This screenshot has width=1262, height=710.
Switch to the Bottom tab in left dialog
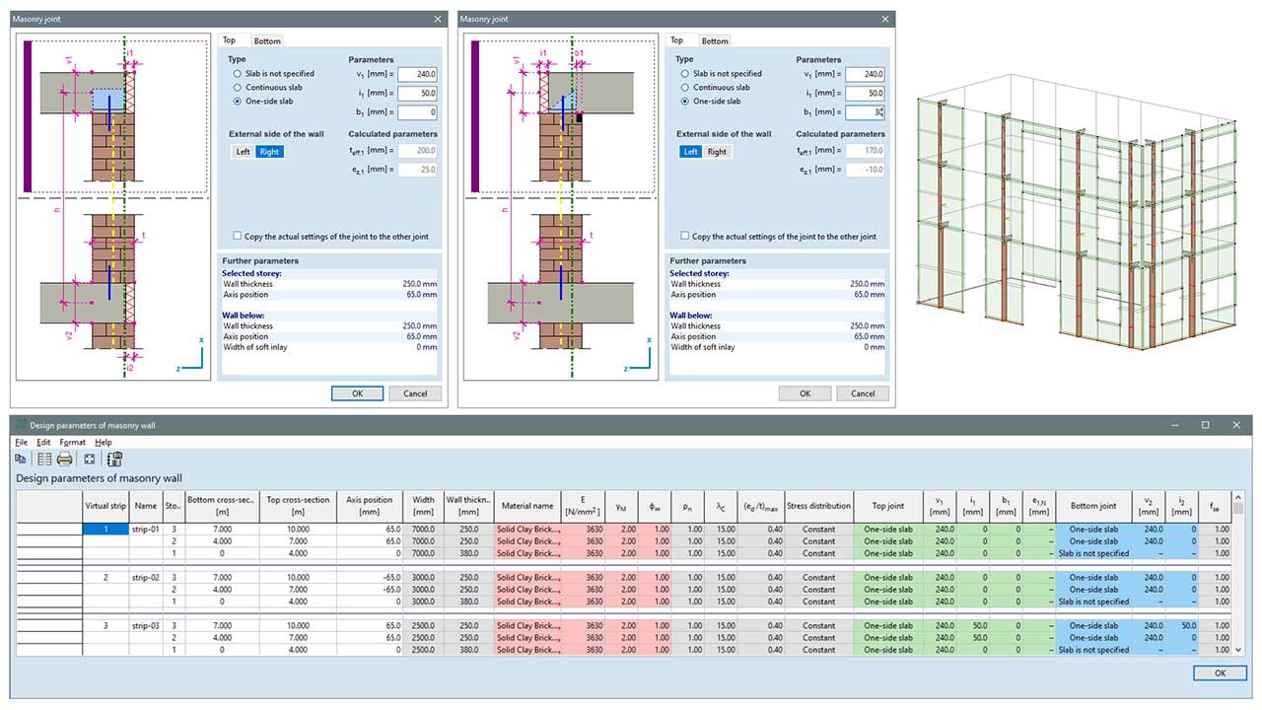[x=266, y=41]
